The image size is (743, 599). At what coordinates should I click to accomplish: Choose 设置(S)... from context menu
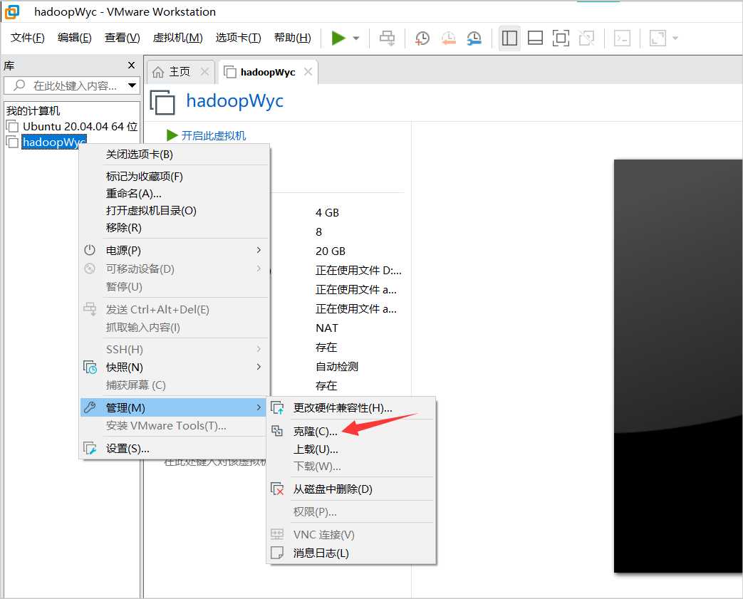coord(175,448)
